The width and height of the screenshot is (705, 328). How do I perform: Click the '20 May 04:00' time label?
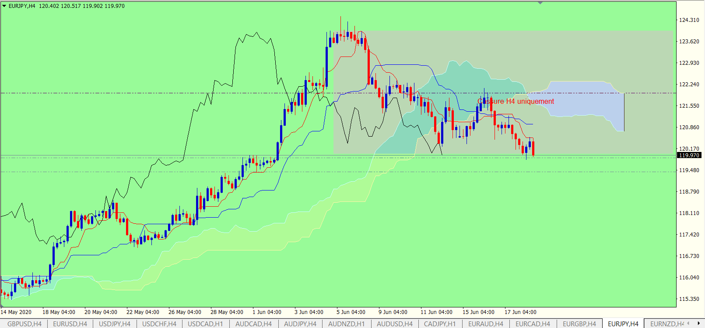101,312
